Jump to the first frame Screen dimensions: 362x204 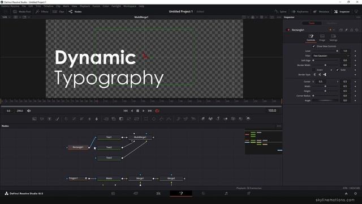click(126, 111)
